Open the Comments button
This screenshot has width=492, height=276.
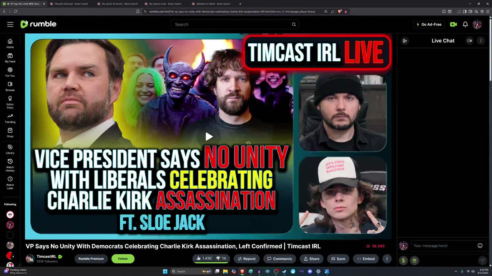279,259
